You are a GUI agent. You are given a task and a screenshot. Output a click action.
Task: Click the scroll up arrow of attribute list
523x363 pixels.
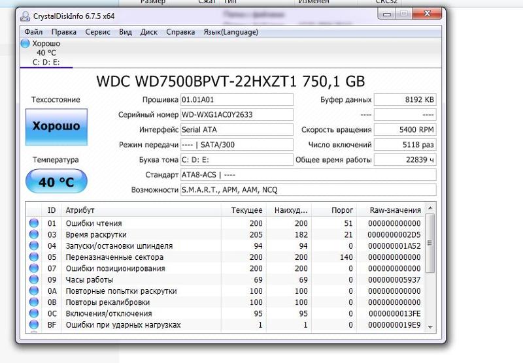[430, 208]
